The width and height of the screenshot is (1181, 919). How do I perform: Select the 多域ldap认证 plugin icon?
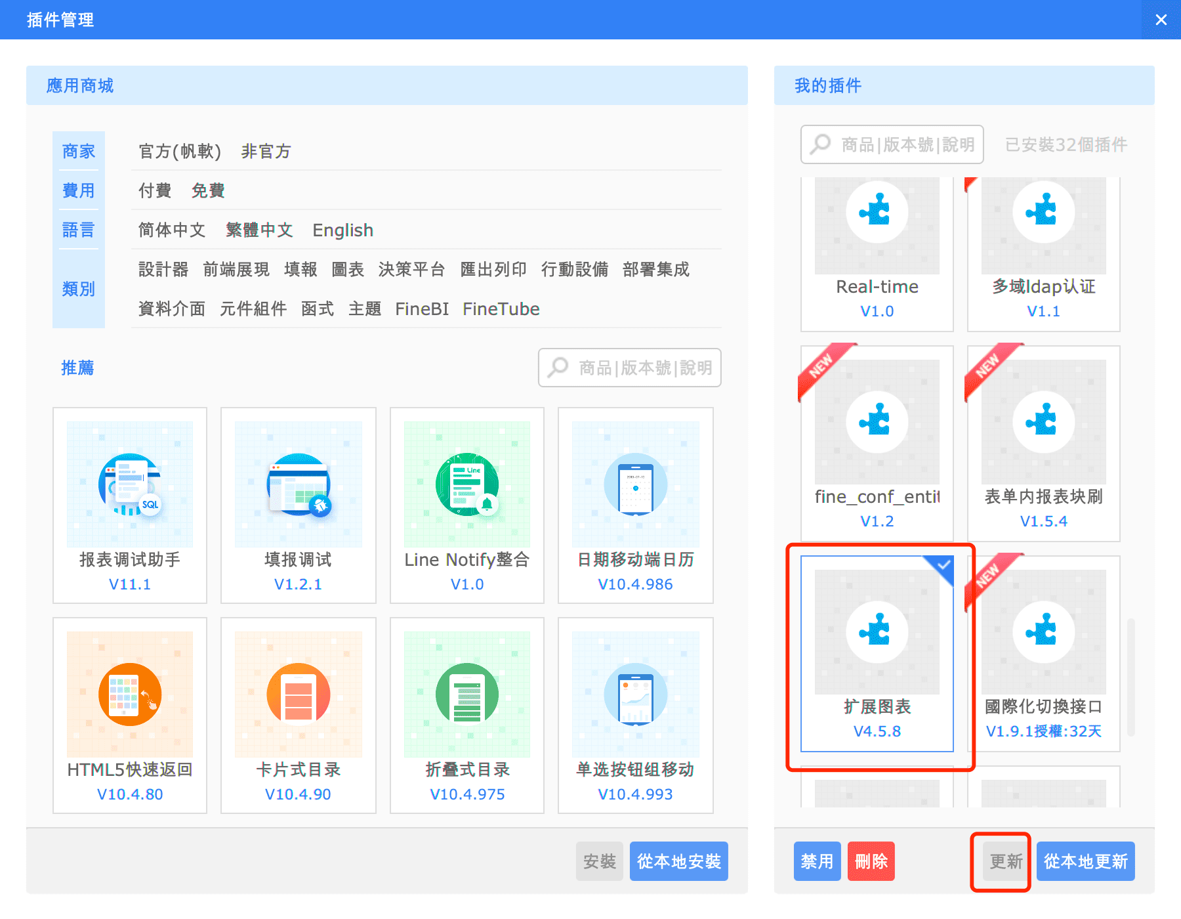click(1044, 225)
